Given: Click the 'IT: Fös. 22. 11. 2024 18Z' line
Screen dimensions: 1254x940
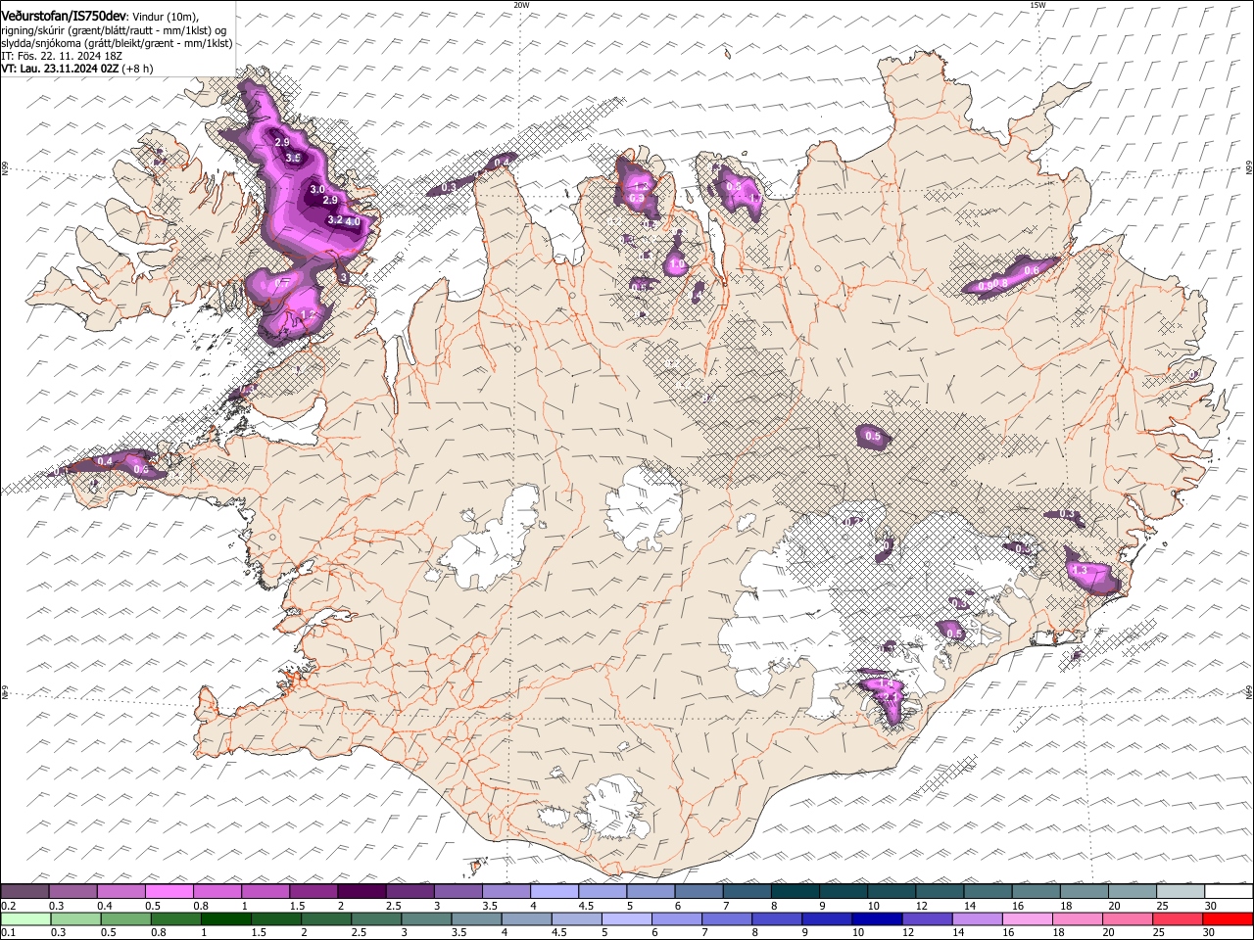Looking at the screenshot, I should 62,56.
